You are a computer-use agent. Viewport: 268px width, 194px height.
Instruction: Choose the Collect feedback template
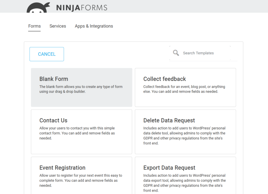(x=186, y=87)
